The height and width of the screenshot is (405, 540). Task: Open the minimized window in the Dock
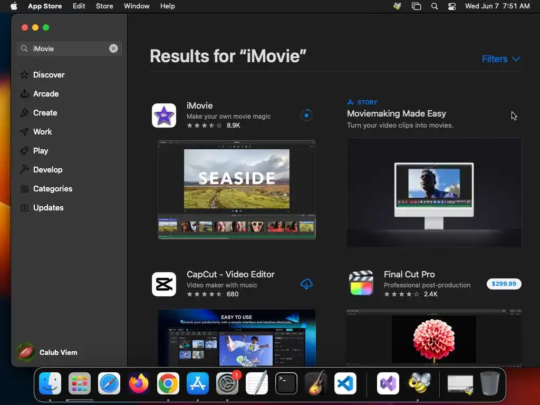pyautogui.click(x=460, y=384)
